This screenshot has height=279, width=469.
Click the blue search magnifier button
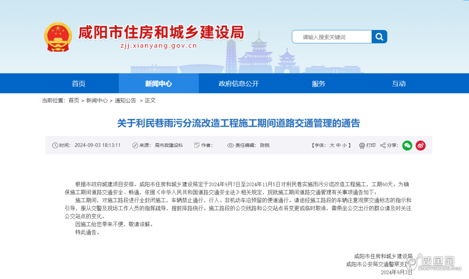click(379, 37)
